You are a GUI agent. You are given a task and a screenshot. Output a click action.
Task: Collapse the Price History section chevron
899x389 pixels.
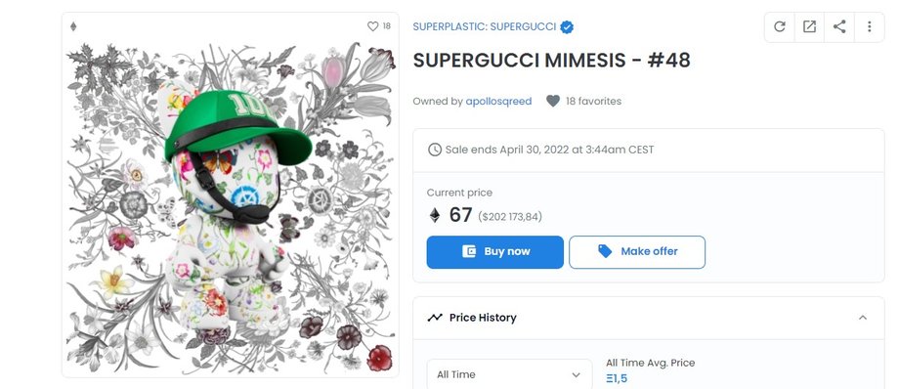862,318
